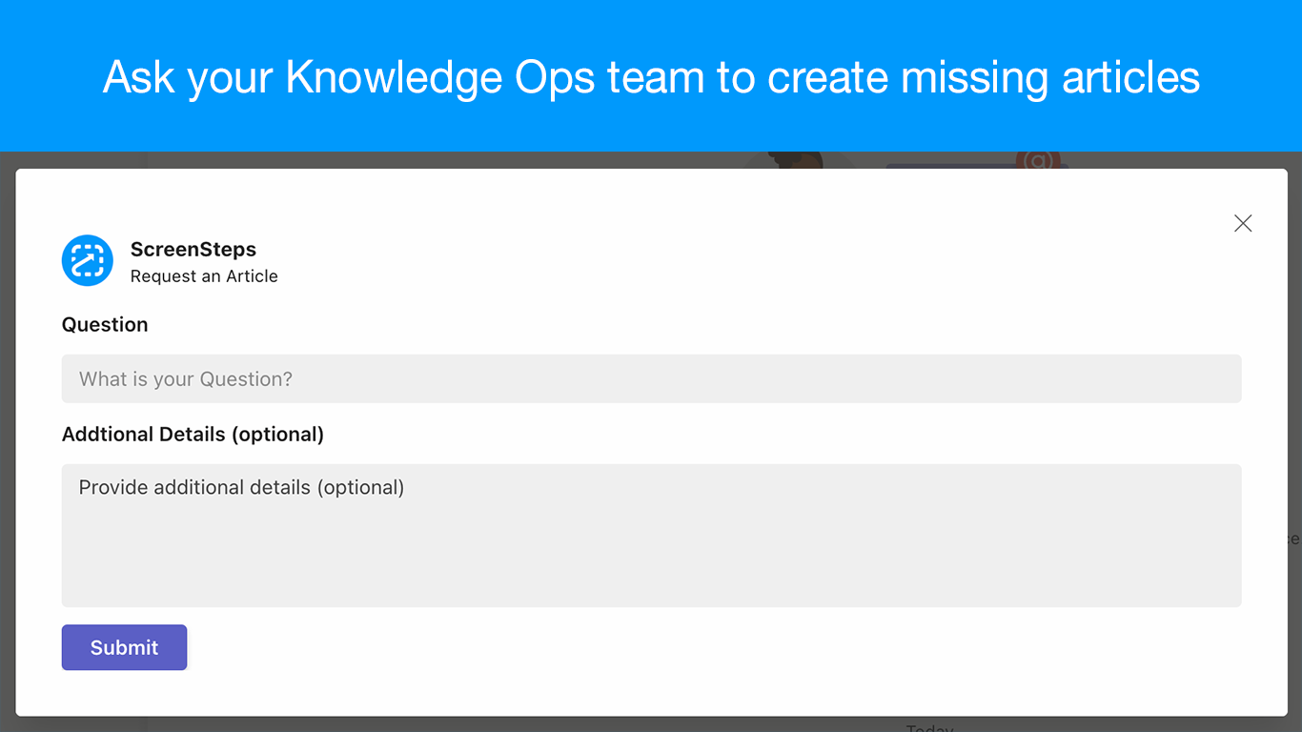
Task: Click the "Request an Article" subtitle
Action: click(204, 276)
